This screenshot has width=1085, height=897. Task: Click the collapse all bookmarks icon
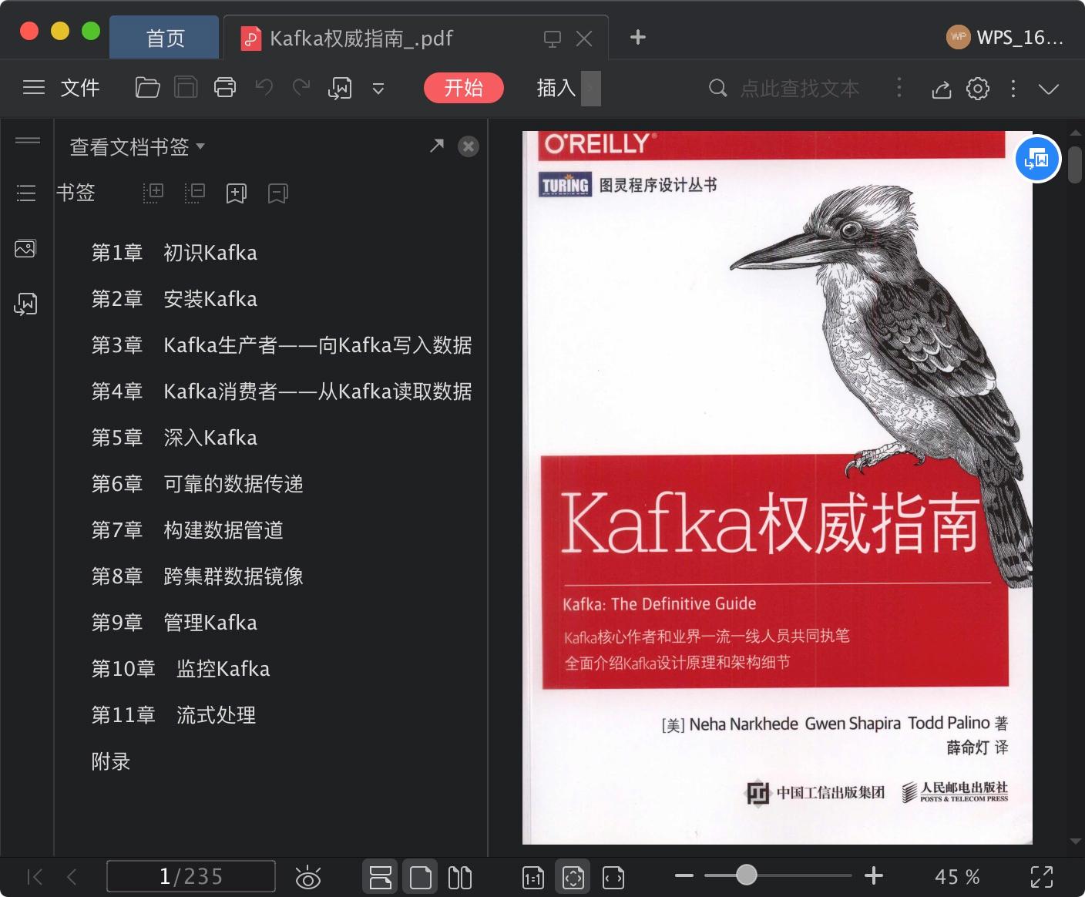pos(195,193)
